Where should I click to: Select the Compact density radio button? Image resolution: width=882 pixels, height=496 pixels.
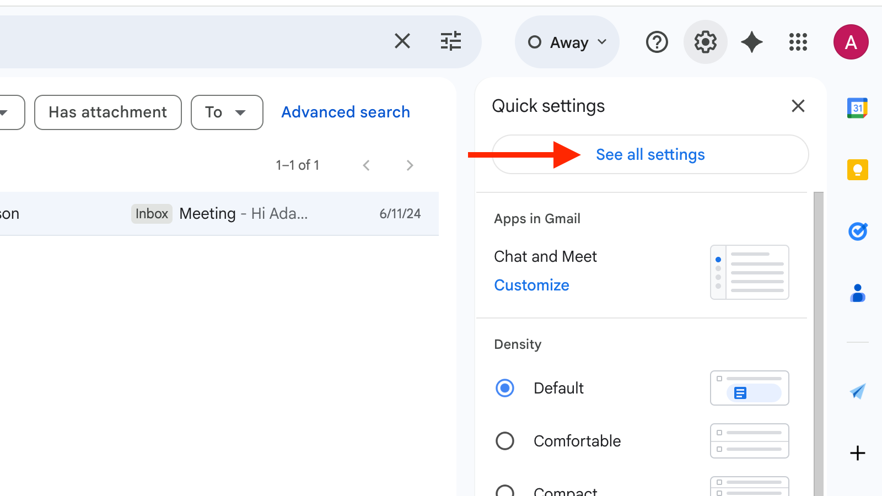click(505, 490)
